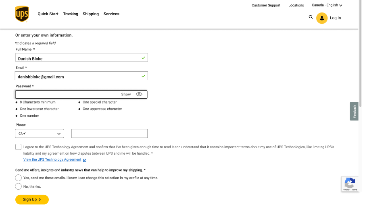The height and width of the screenshot is (211, 365).
Task: Open the Tracking menu
Action: pos(71,14)
